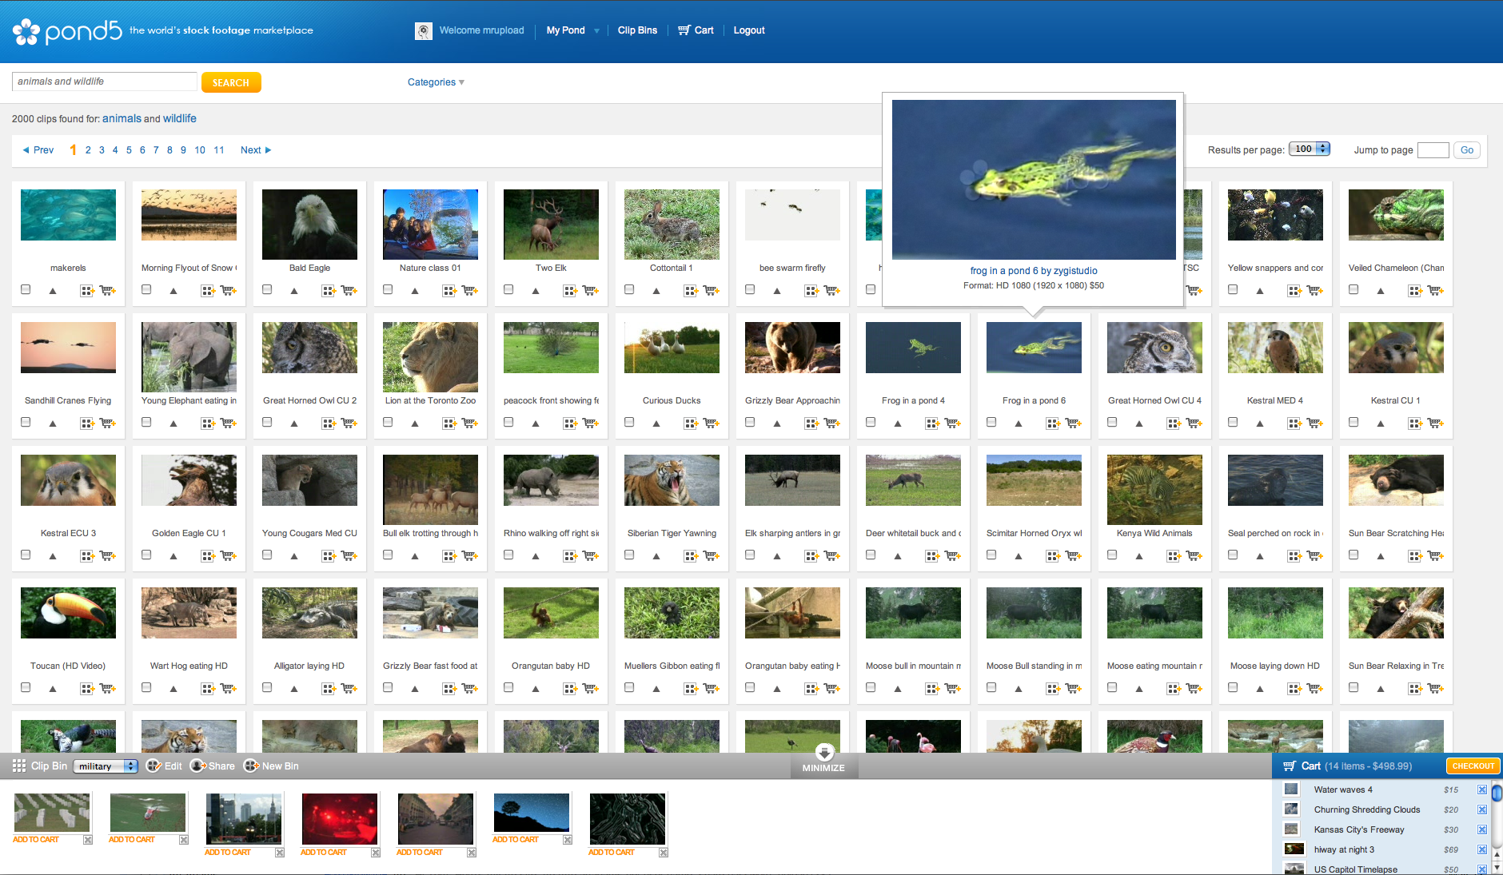Add Siberian Tiger Yawning to cart
Image resolution: width=1503 pixels, height=875 pixels.
coord(712,555)
